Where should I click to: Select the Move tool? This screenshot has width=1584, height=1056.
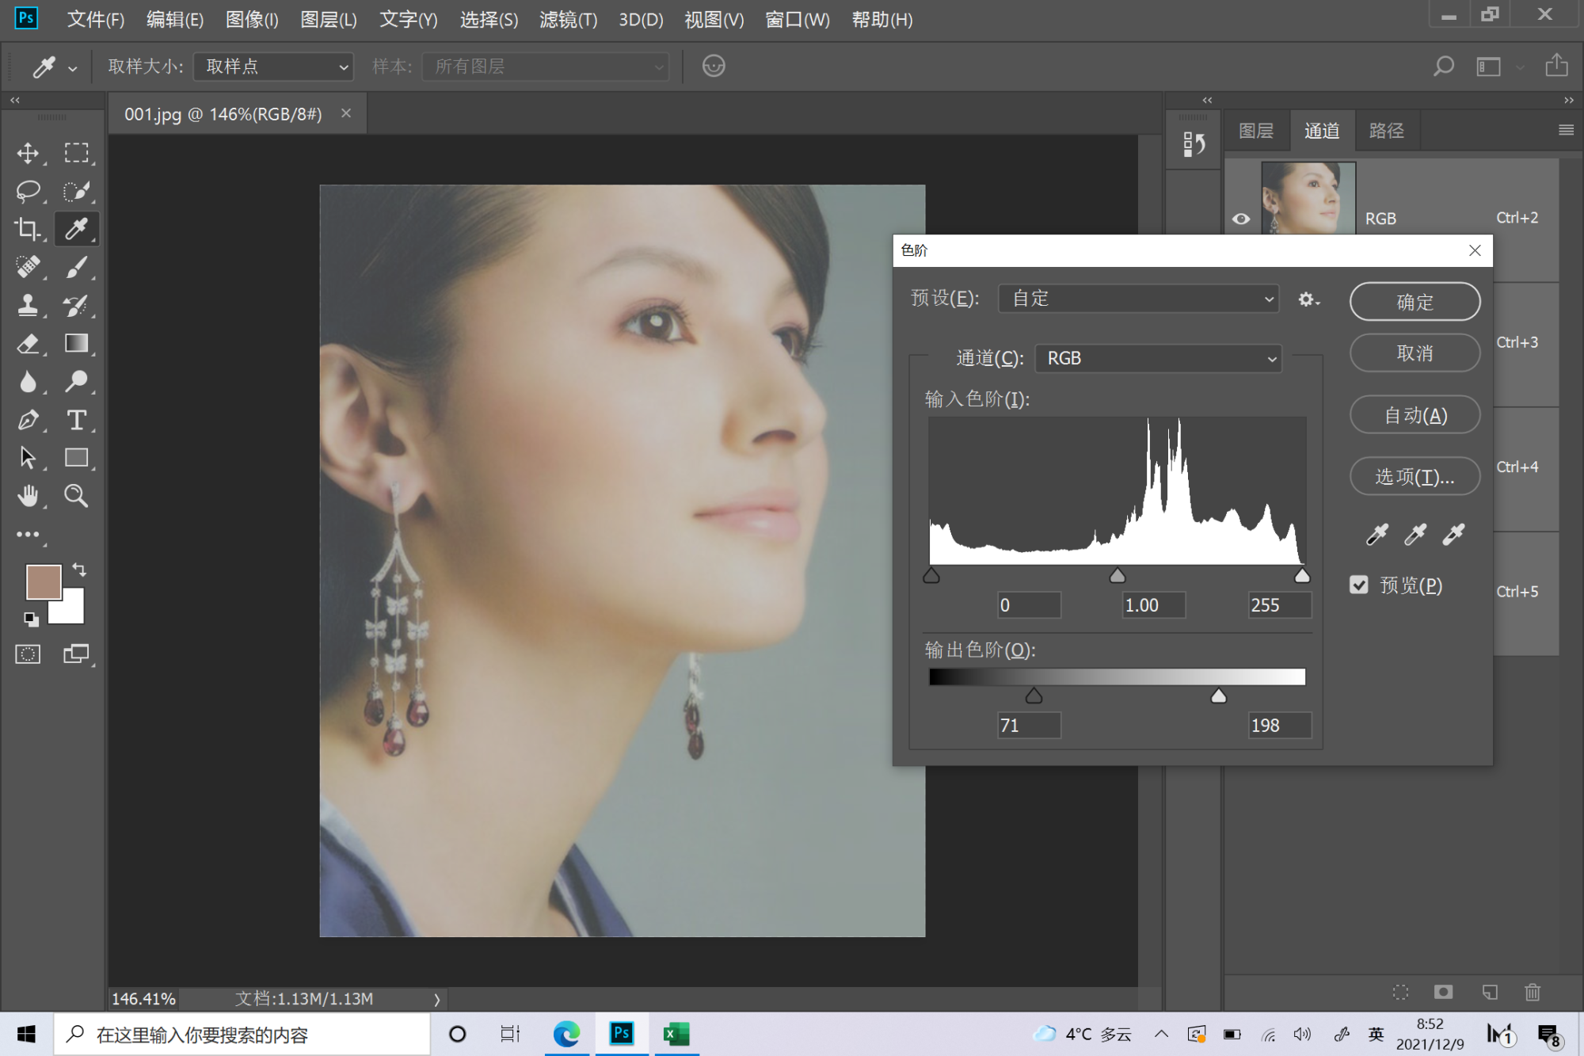[29, 153]
